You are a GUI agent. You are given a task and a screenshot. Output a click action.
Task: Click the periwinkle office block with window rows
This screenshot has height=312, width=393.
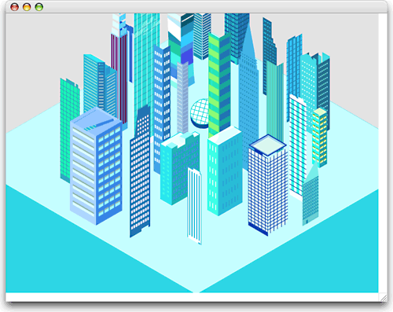tap(96, 166)
